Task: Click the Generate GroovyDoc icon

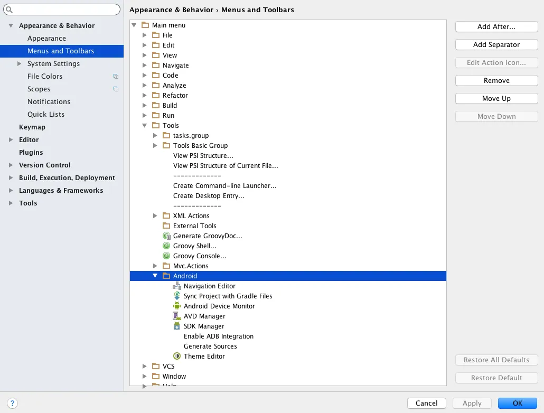Action: [x=166, y=236]
